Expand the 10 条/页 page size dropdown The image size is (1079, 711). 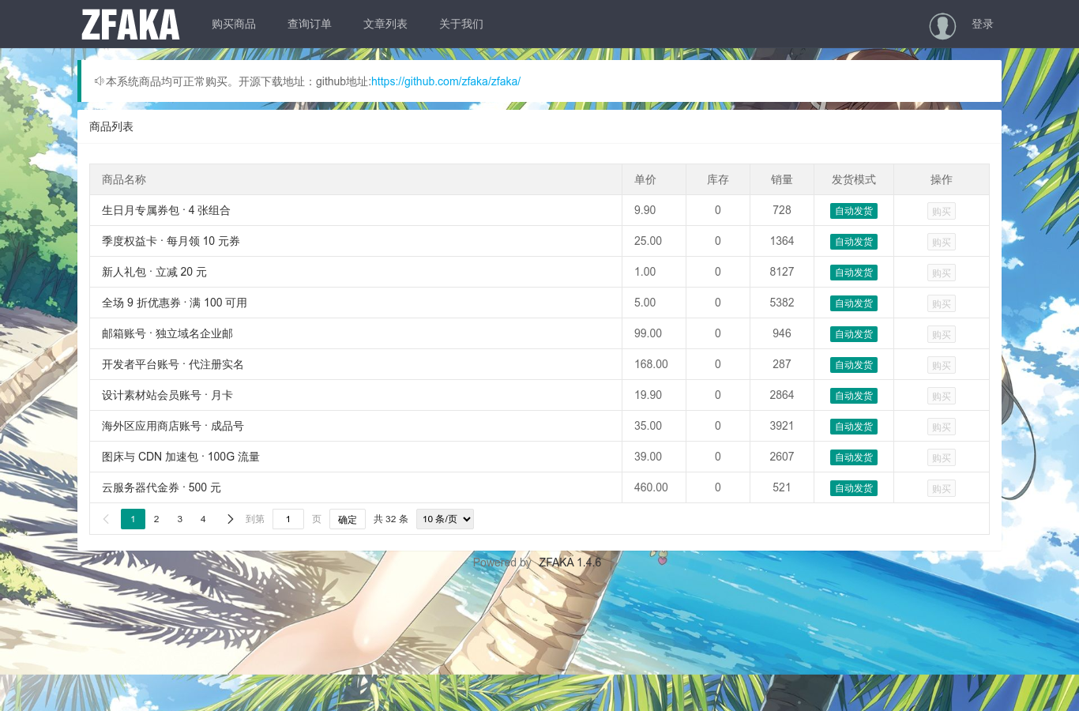click(445, 519)
